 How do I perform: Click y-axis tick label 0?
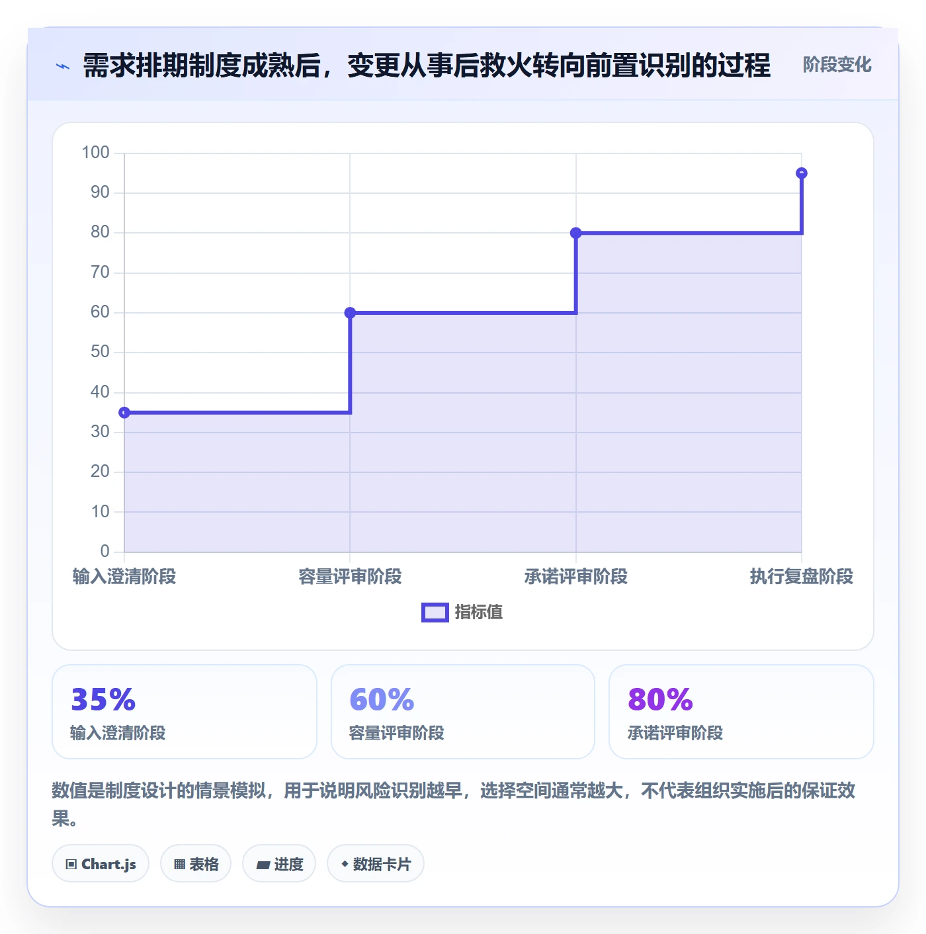[105, 551]
